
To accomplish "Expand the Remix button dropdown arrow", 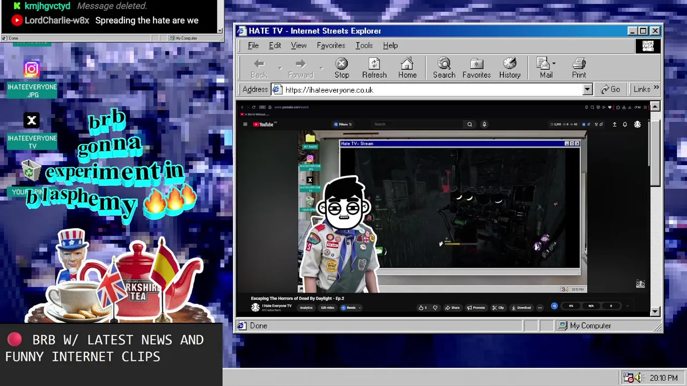I will coord(360,308).
